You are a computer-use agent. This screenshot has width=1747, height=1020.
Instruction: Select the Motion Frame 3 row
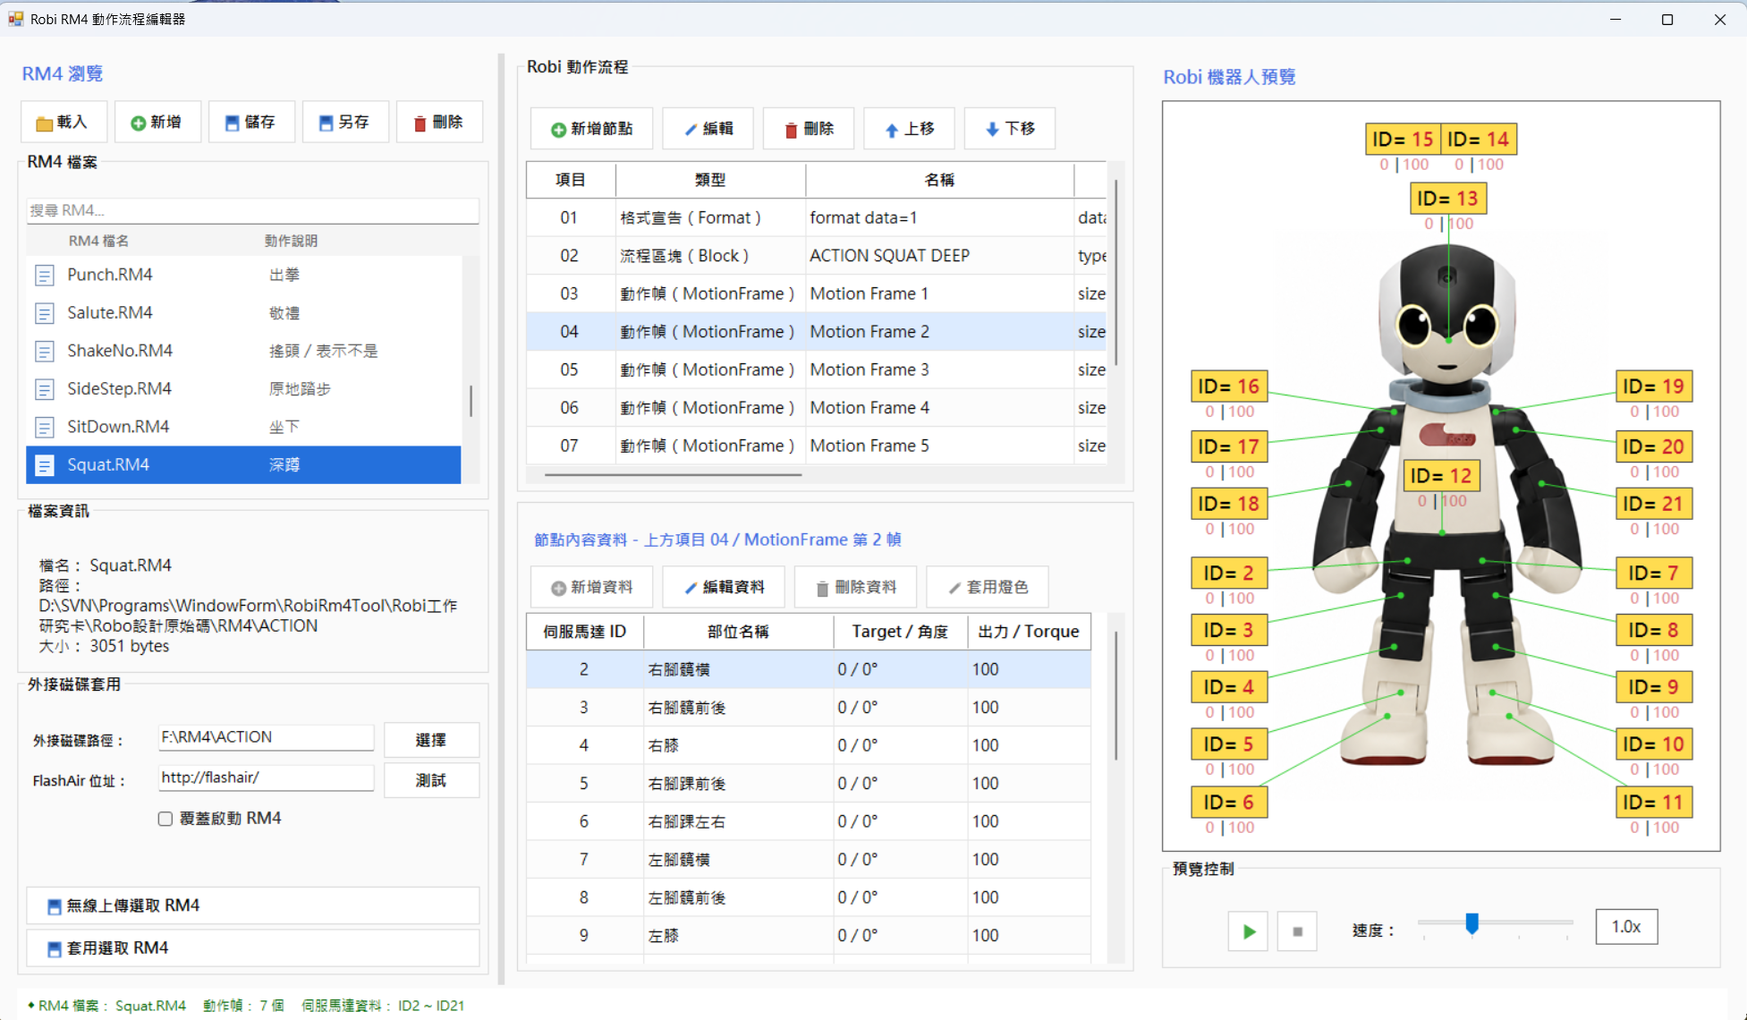click(816, 370)
